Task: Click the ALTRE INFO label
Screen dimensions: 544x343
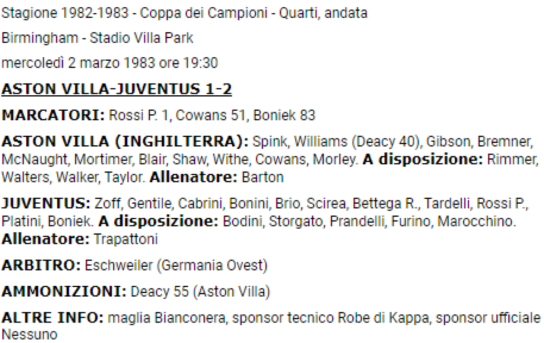Action: tap(53, 318)
